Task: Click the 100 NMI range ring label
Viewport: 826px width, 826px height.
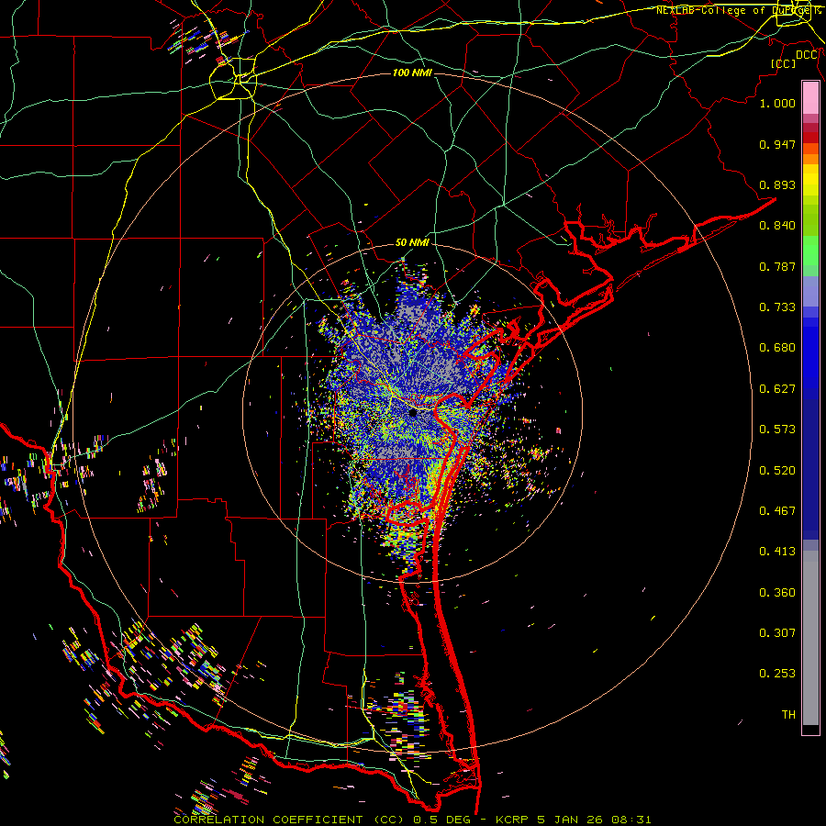Action: (412, 73)
